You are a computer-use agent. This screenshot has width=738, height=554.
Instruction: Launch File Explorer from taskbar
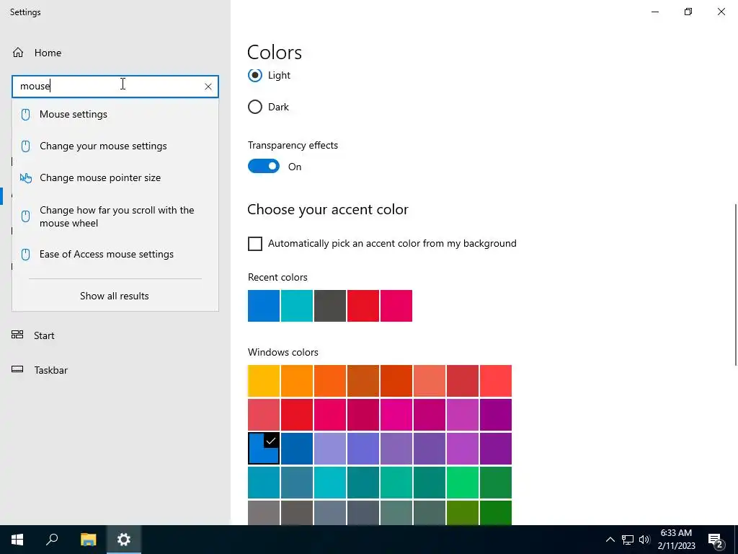pos(88,540)
